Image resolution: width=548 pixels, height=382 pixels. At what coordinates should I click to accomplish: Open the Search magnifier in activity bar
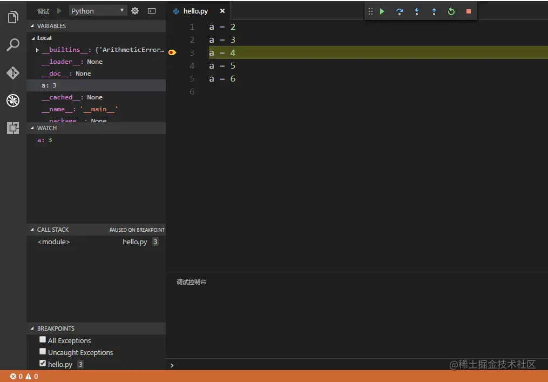point(13,45)
